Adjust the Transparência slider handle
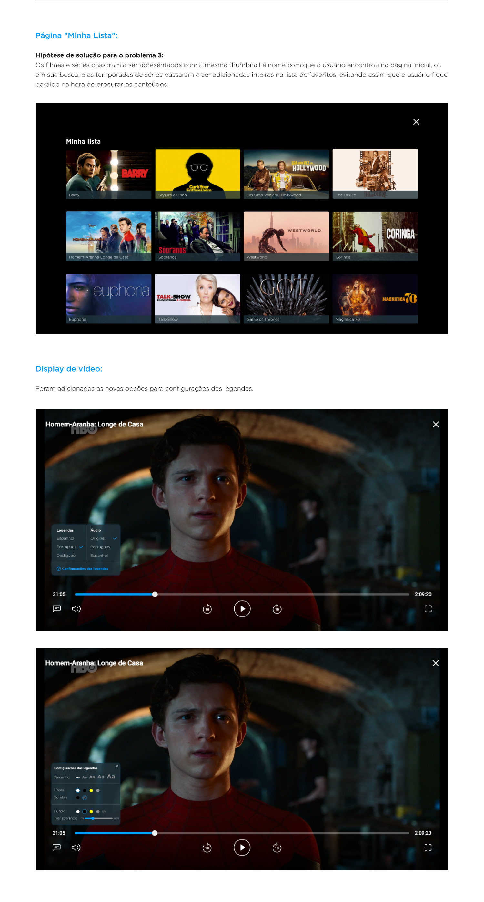484x902 pixels. pos(93,818)
